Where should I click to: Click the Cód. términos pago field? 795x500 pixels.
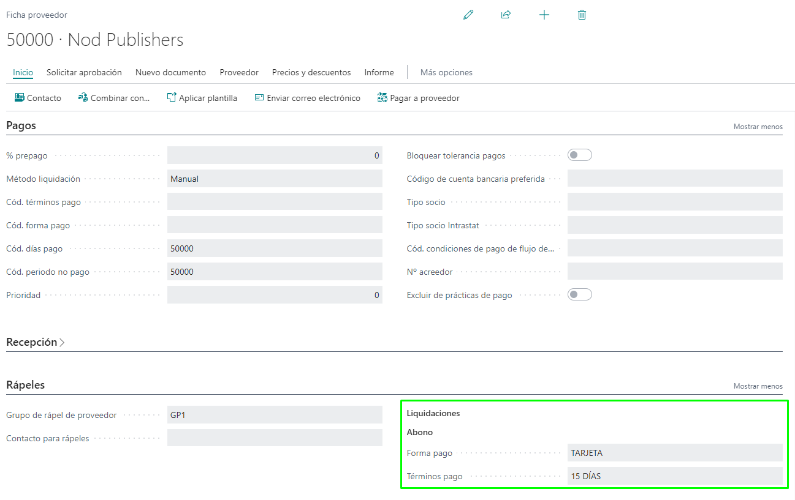coord(275,202)
